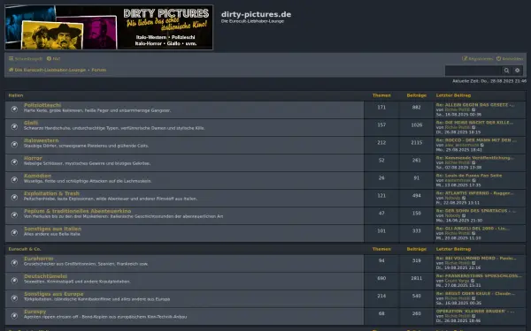Click the Komödien forum status icon
The height and width of the screenshot is (331, 531).
tap(14, 179)
